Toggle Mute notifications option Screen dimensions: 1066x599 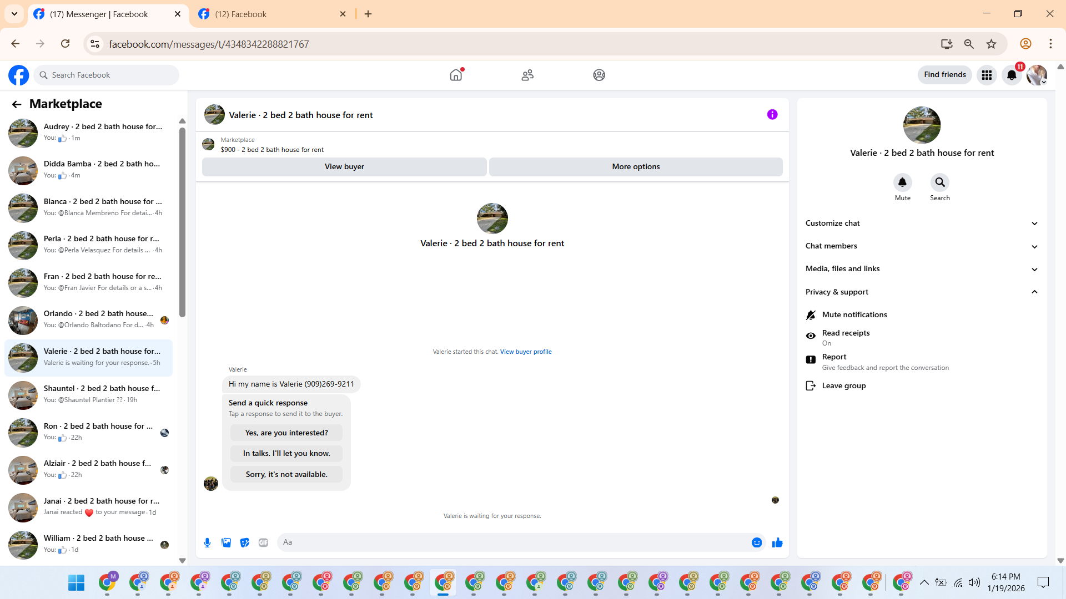(x=854, y=314)
